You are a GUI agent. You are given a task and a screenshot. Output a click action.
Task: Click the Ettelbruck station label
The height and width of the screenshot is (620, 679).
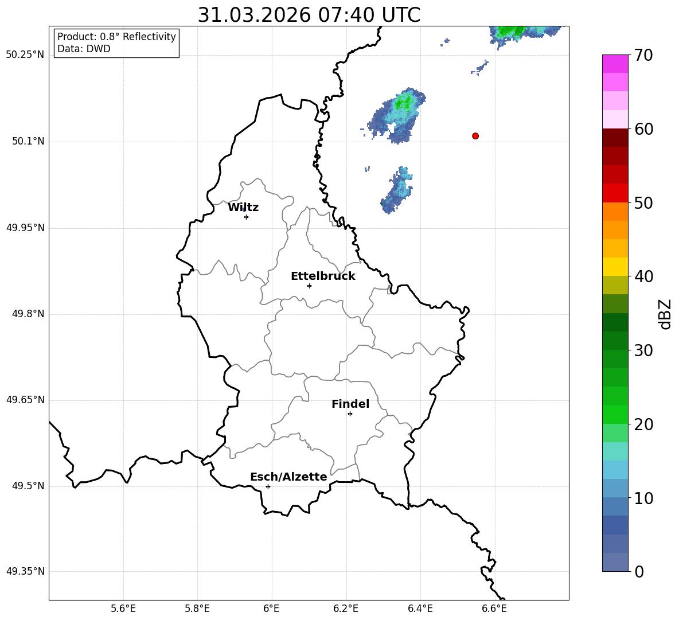point(323,276)
